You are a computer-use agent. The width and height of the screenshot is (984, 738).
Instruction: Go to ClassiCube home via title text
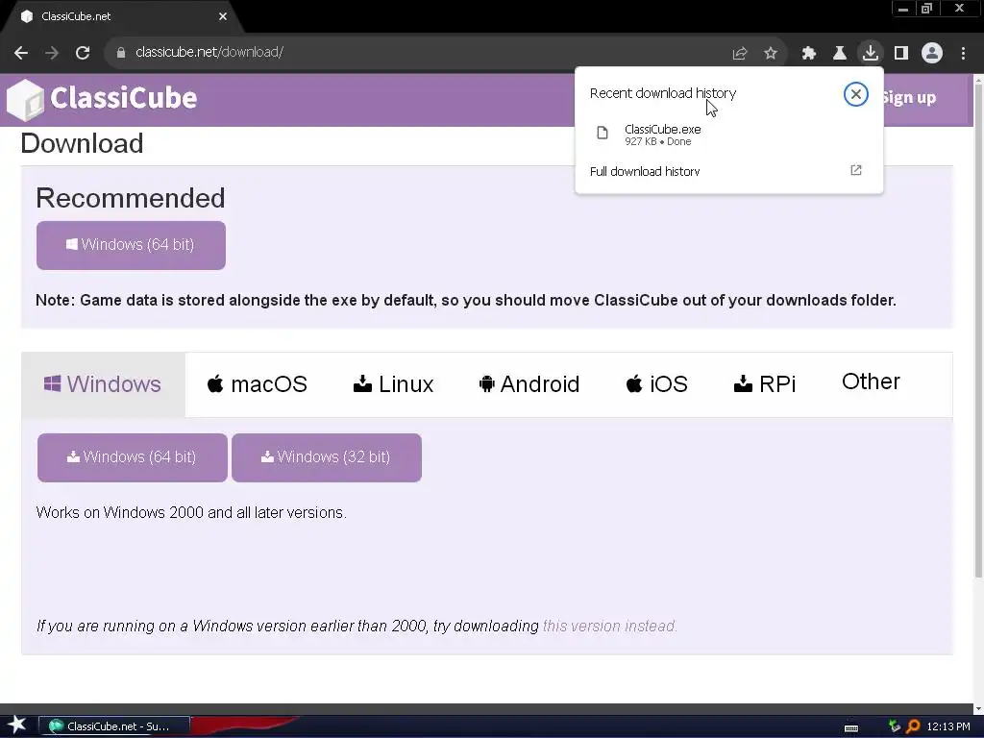coord(124,98)
